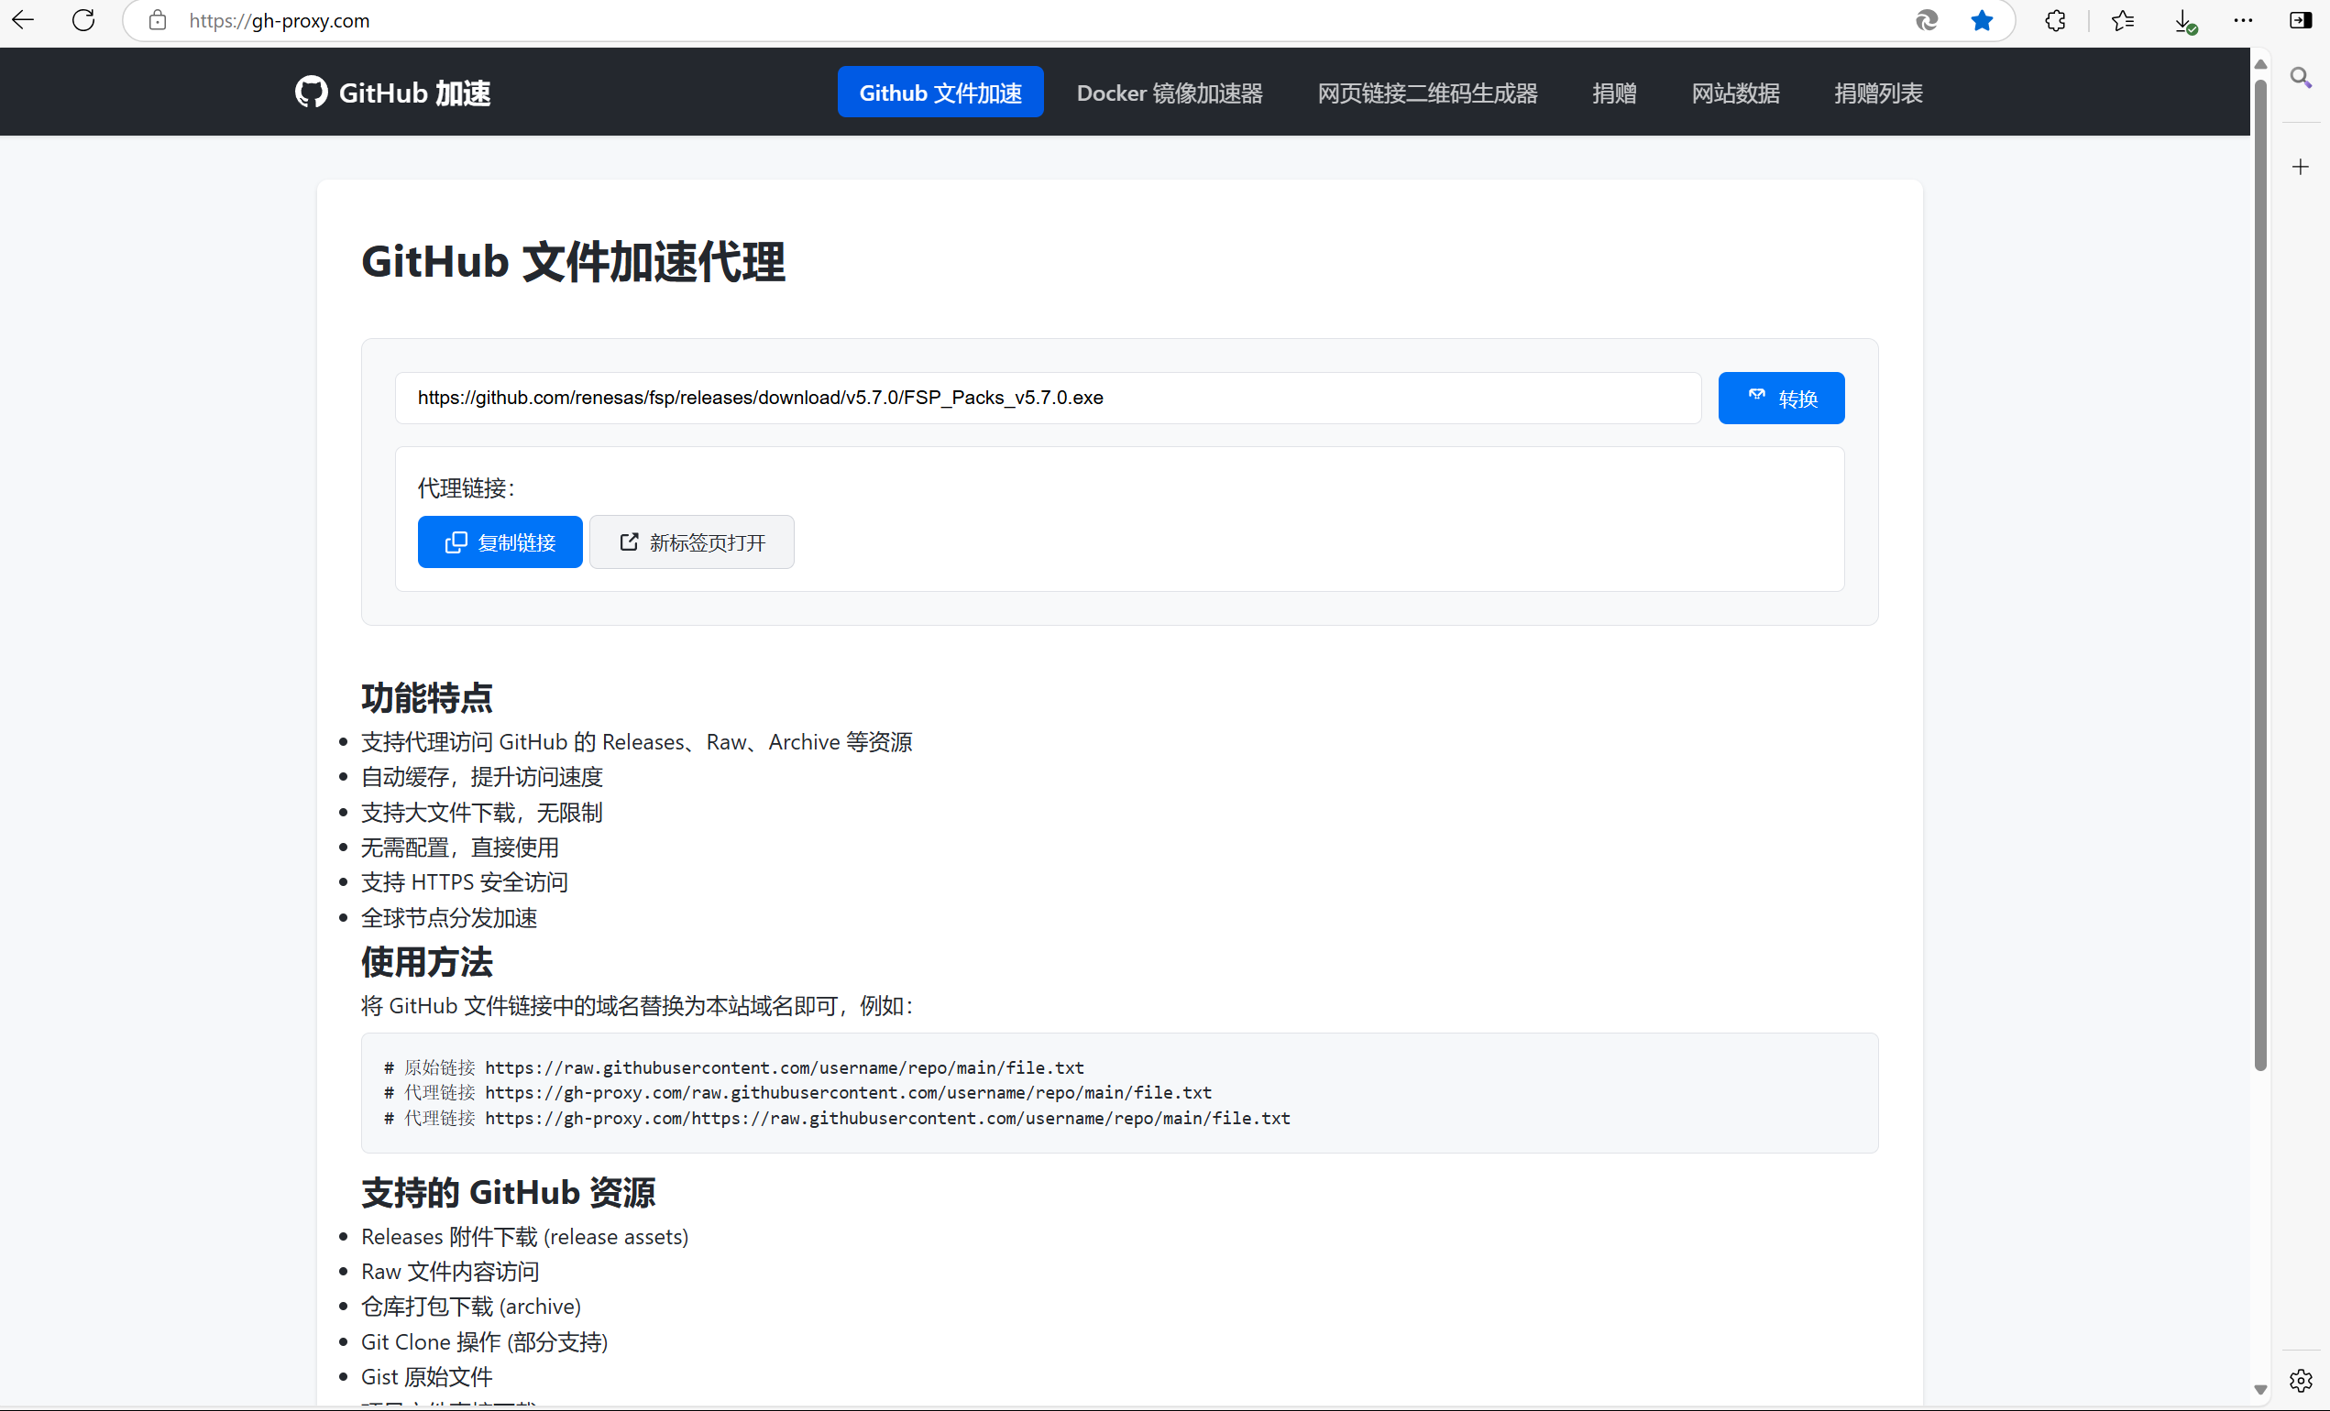Click the 原始链接 raw.githubusercontent example line
This screenshot has height=1411, width=2330.
point(734,1067)
